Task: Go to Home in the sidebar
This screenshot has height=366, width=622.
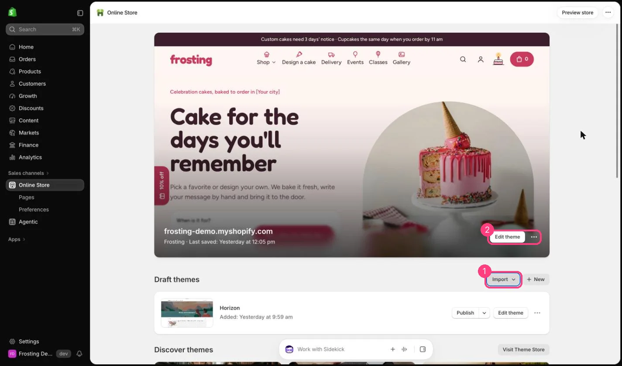Action: (x=45, y=47)
